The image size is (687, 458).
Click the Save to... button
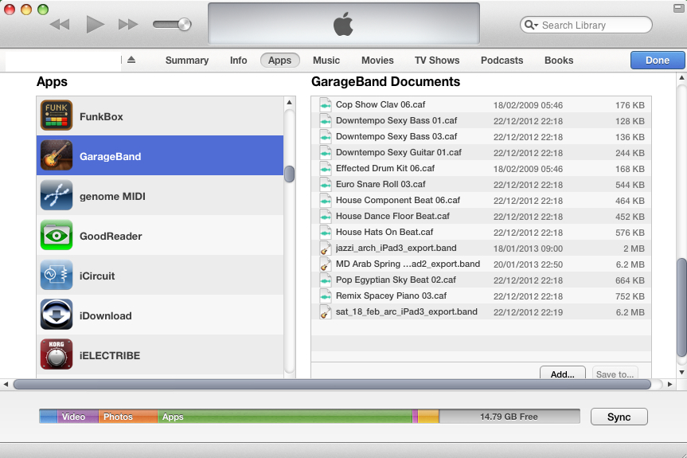click(x=615, y=374)
